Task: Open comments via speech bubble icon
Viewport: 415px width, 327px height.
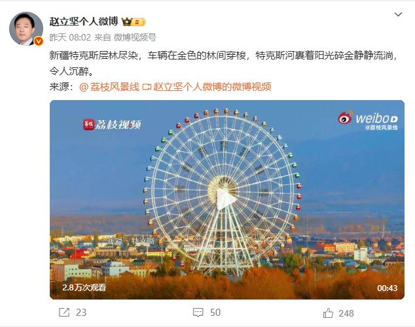Action: point(198,313)
